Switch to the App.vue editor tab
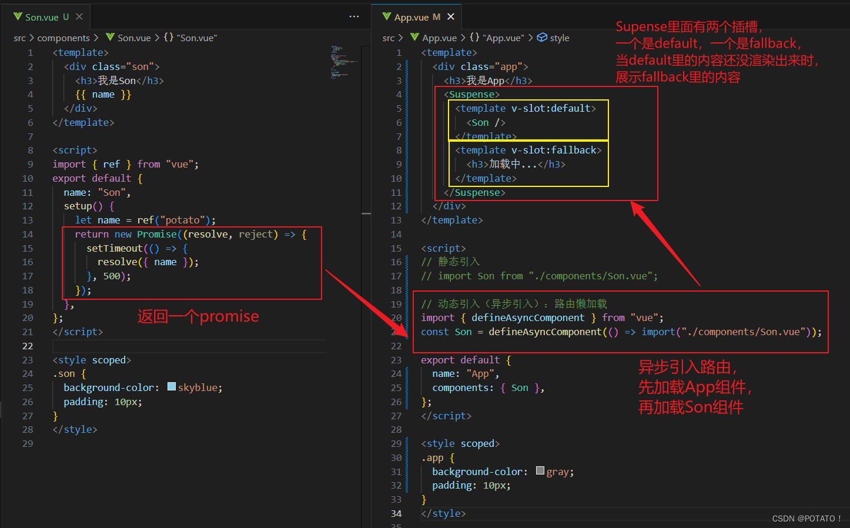The width and height of the screenshot is (850, 528). click(417, 17)
